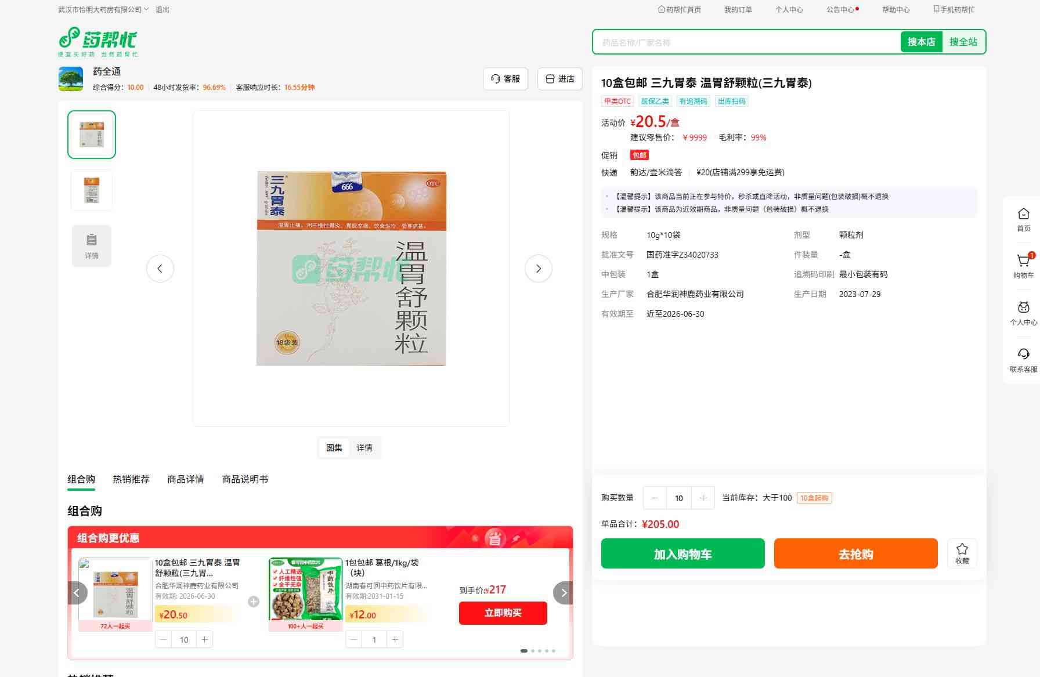
Task: Open shopping cart in right sidebar
Action: click(x=1023, y=266)
